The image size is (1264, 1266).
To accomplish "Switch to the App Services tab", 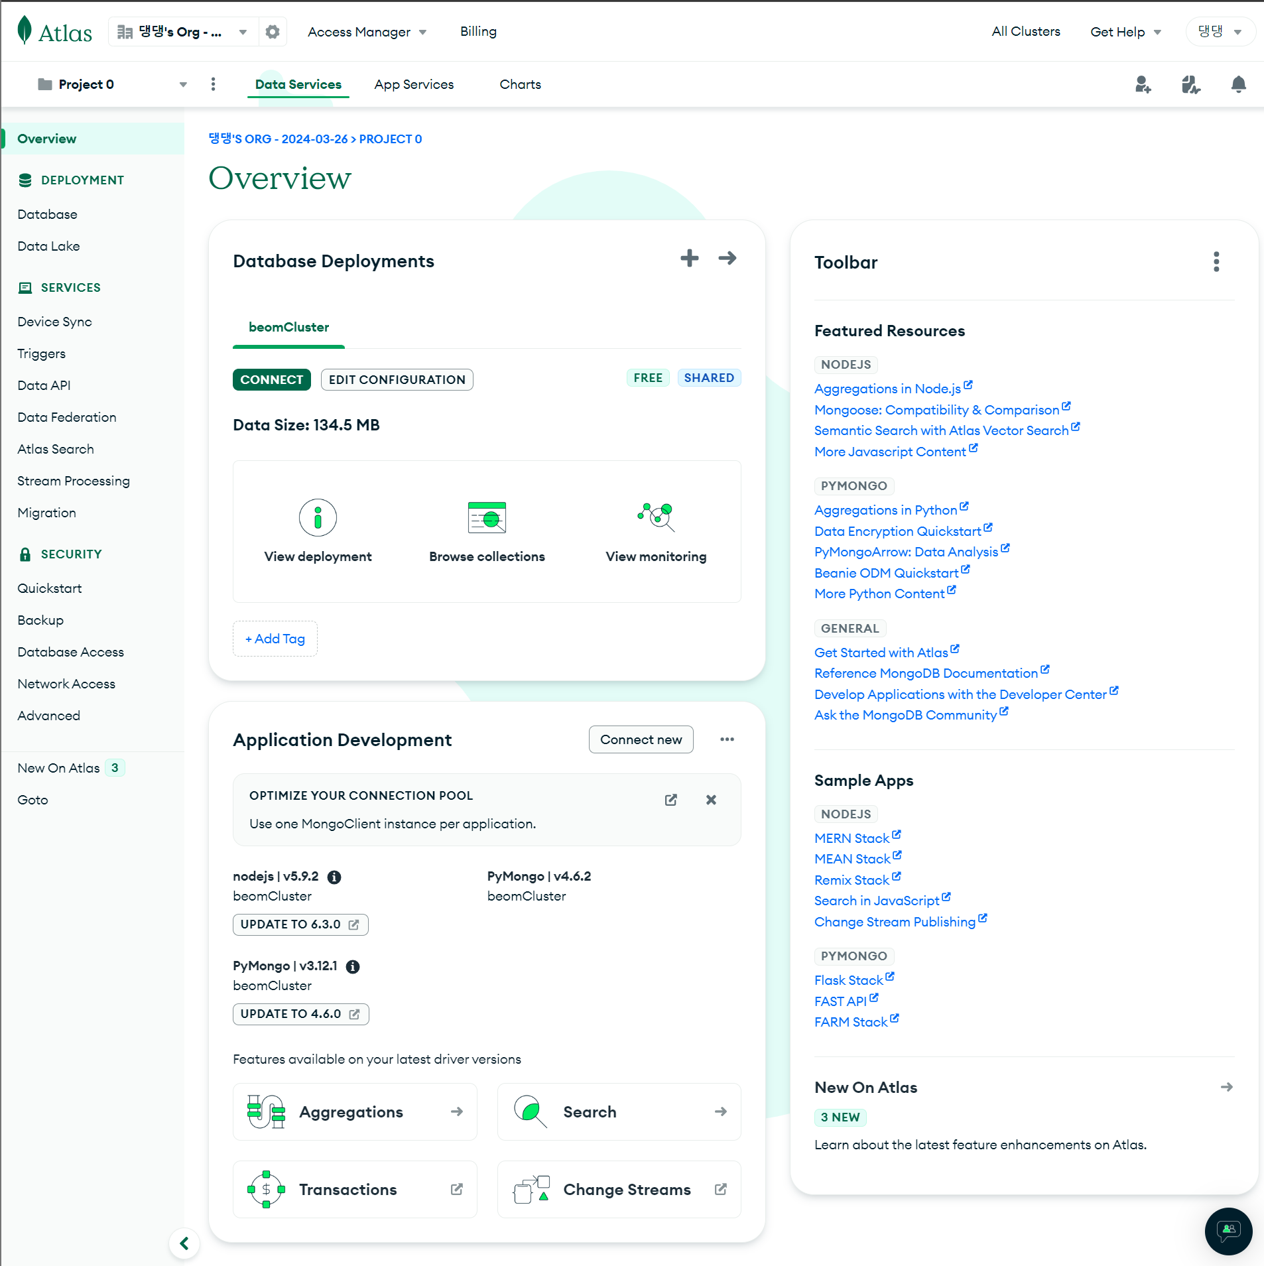I will 414,84.
